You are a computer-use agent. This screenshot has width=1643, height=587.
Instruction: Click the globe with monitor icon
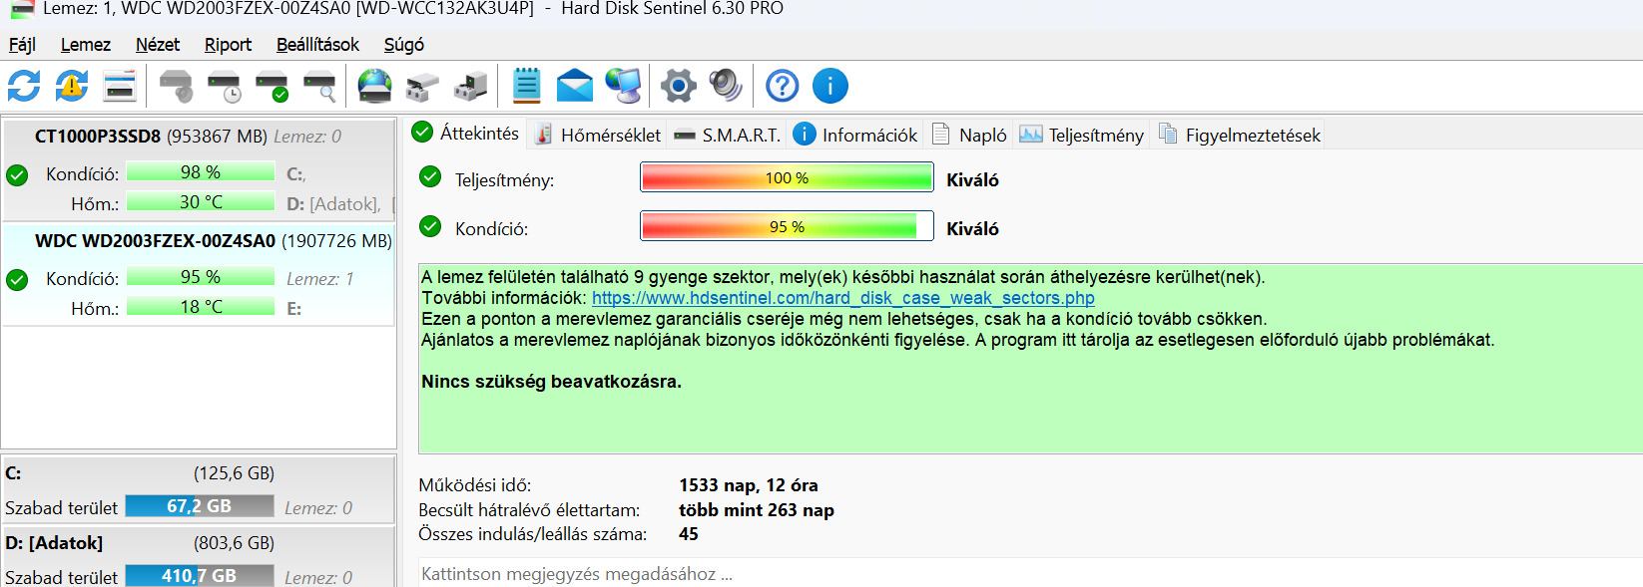(x=624, y=86)
